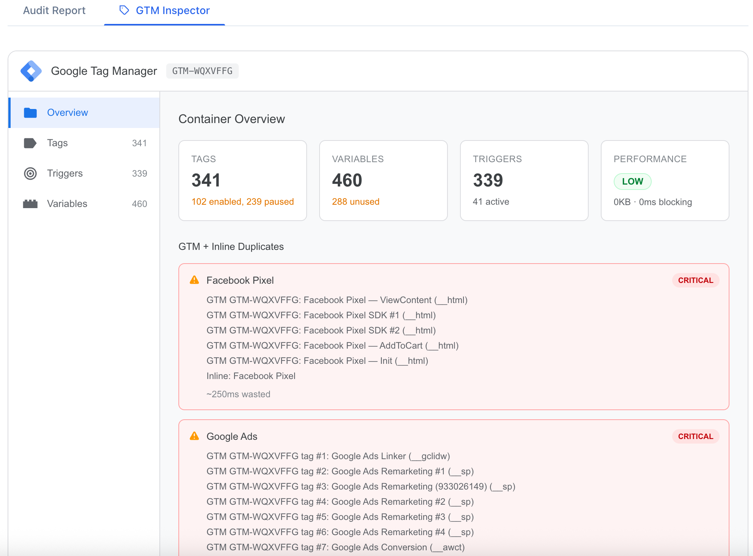This screenshot has width=753, height=556.
Task: Select the 'Google Ads Remarketing #3' row
Action: click(x=340, y=517)
